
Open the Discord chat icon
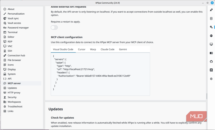pos(211,70)
